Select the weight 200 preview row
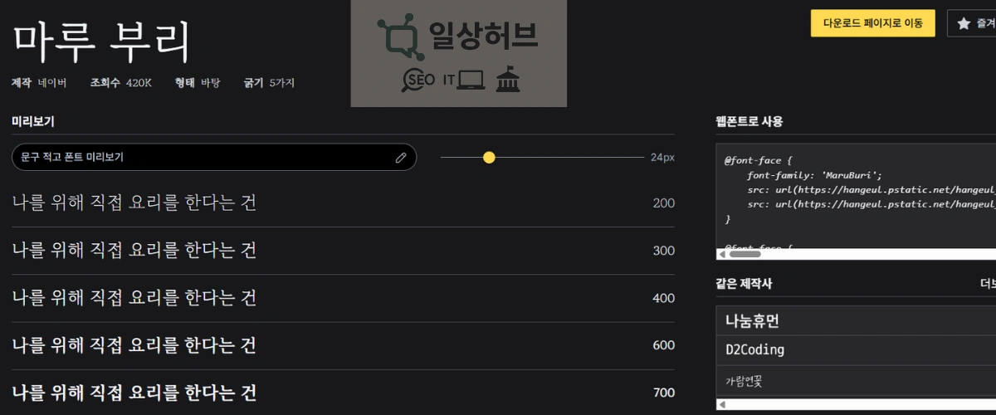This screenshot has height=415, width=996. (x=343, y=203)
